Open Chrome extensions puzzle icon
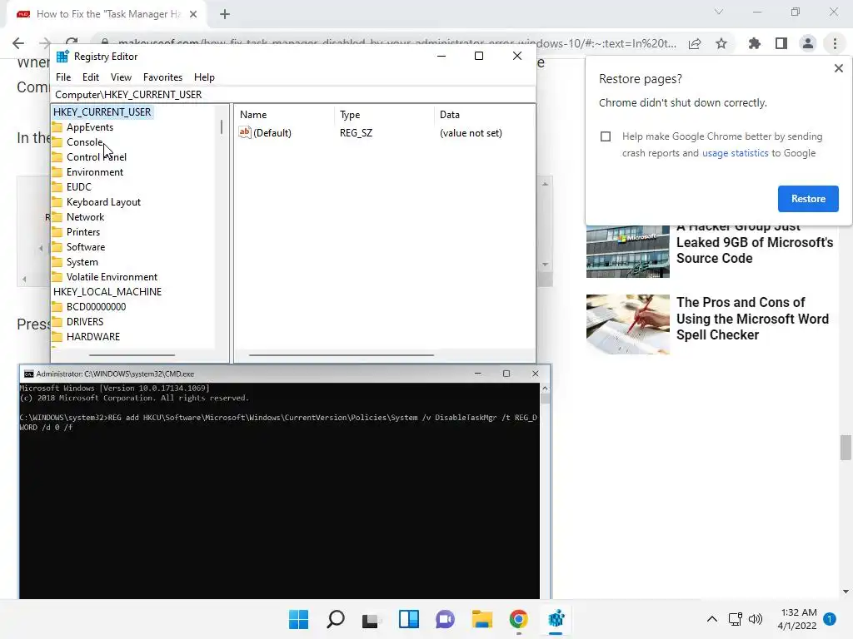Image resolution: width=853 pixels, height=639 pixels. tap(755, 43)
